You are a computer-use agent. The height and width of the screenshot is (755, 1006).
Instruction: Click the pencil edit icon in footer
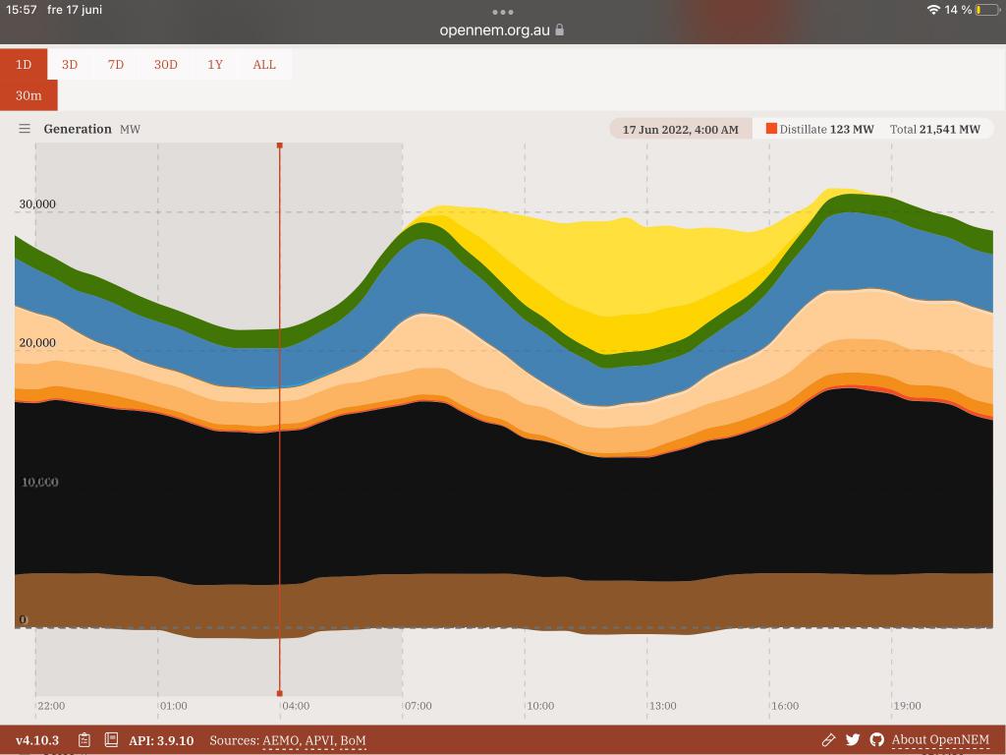click(828, 739)
